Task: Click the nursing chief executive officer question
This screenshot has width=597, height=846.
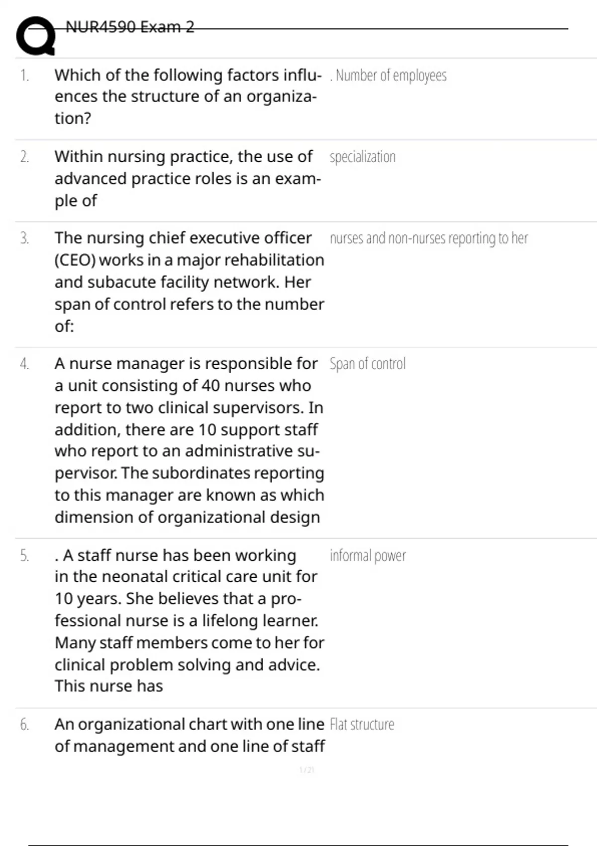Action: (x=189, y=282)
